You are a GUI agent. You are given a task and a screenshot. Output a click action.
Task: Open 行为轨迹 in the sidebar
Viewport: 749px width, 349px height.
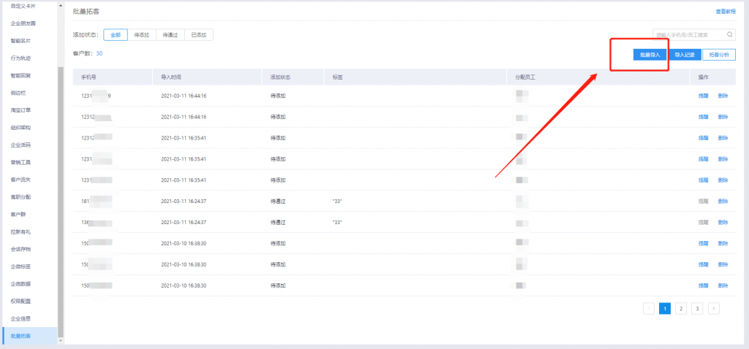[20, 58]
